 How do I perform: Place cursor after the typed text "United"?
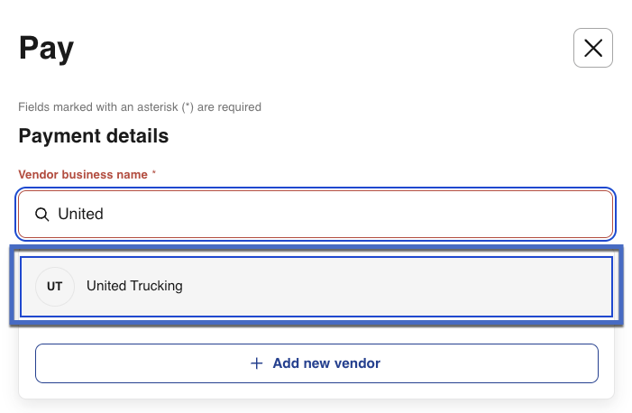click(x=105, y=215)
